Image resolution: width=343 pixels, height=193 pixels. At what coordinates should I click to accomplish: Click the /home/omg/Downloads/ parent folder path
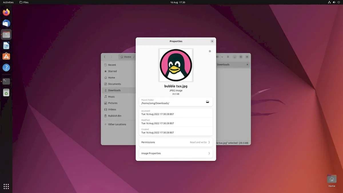pos(155,103)
